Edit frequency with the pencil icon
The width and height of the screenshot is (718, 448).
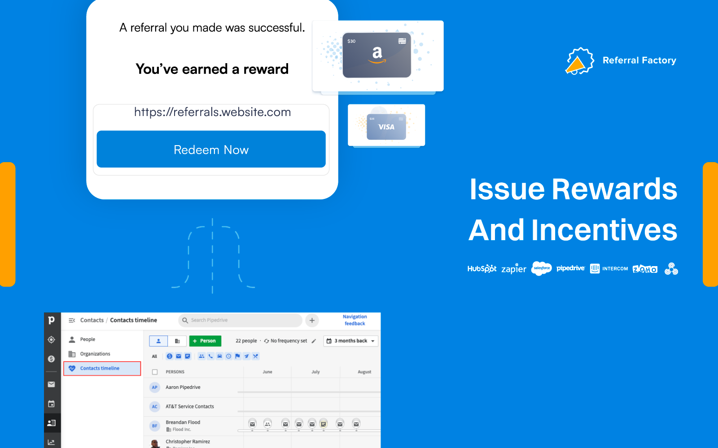coord(314,341)
